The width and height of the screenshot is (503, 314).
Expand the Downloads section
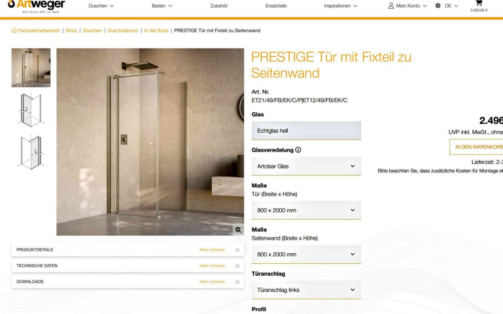pos(128,281)
